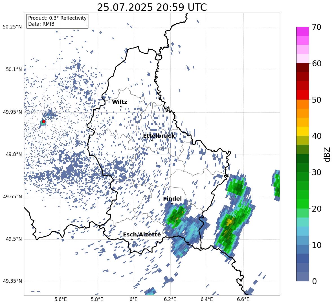Image resolution: width=334 pixels, height=305 pixels.
Task: Click the Findel station cross marker
Action: pos(172,204)
